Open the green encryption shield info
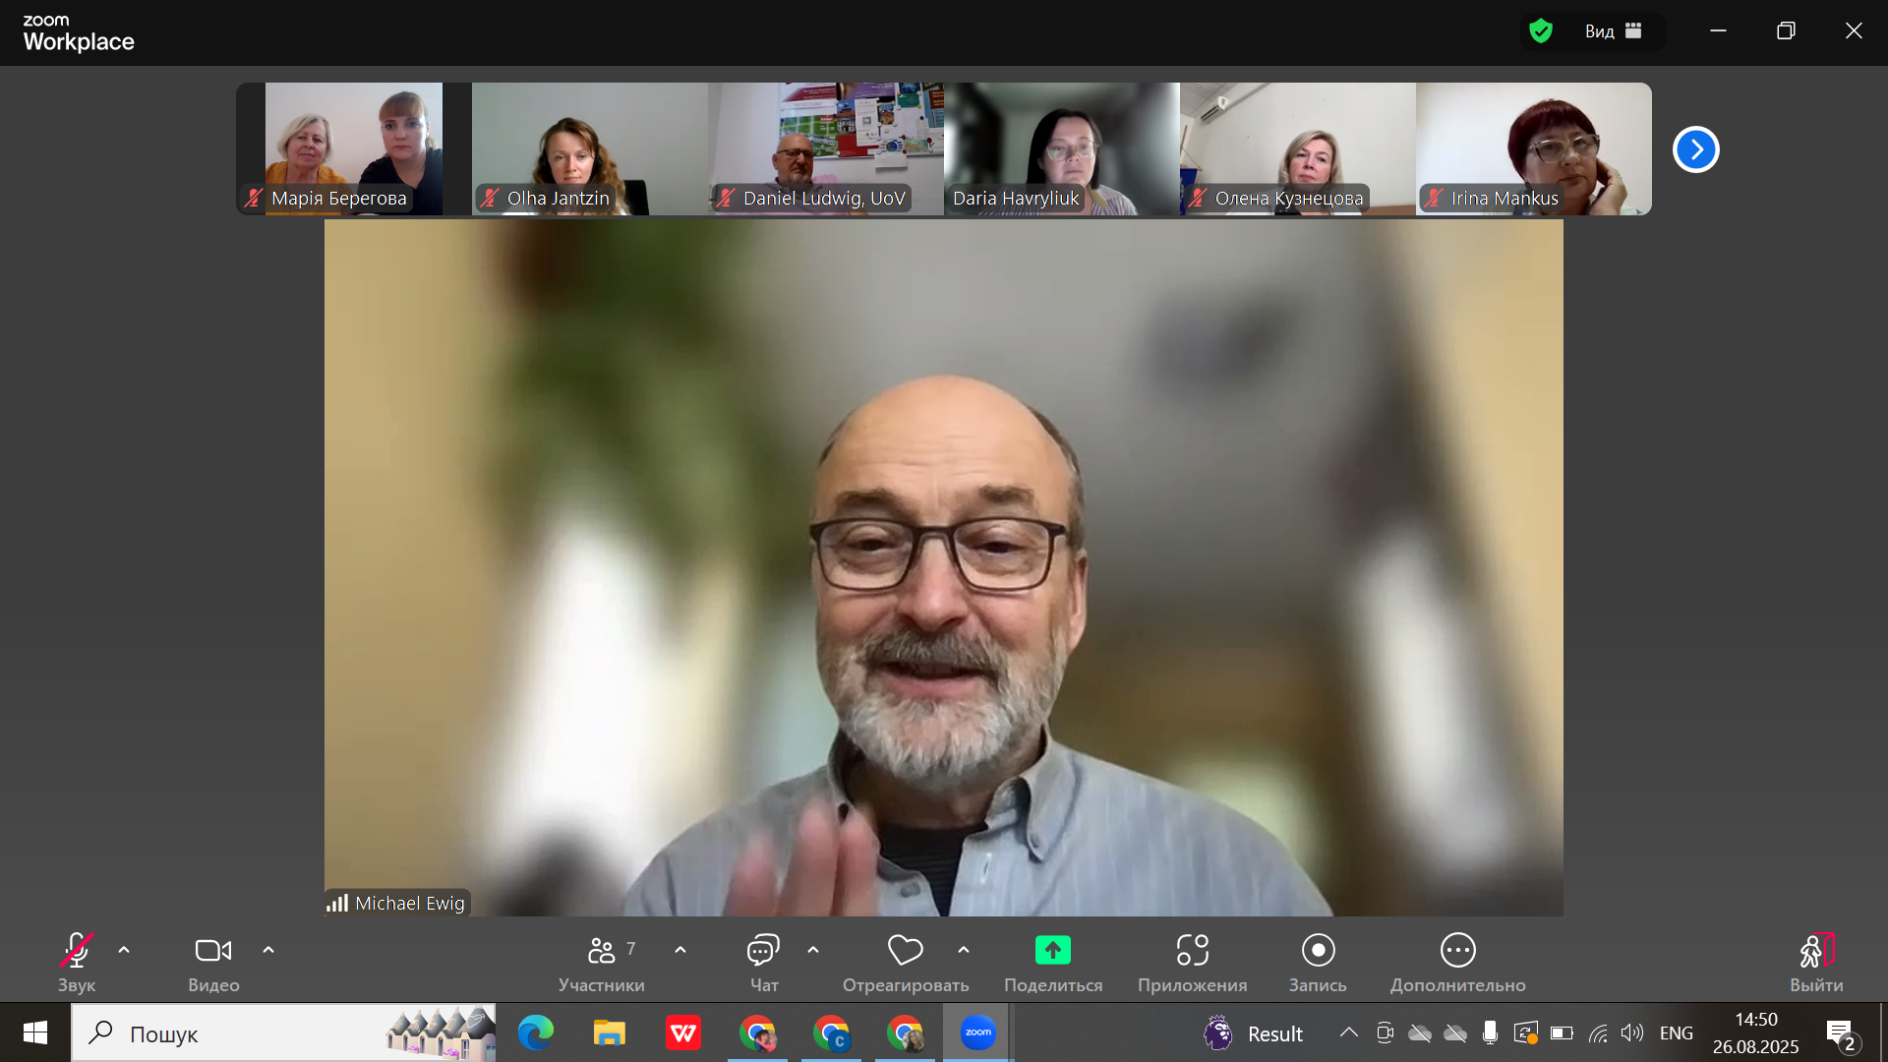 (x=1541, y=31)
